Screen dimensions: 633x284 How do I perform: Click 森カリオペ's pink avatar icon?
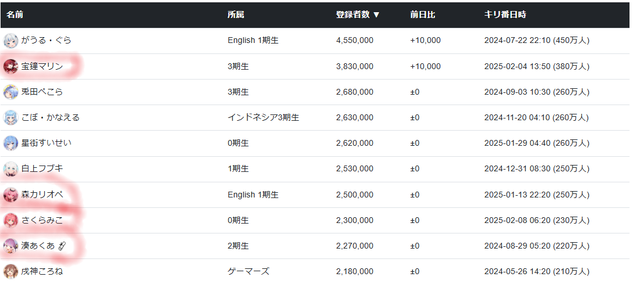click(x=10, y=195)
